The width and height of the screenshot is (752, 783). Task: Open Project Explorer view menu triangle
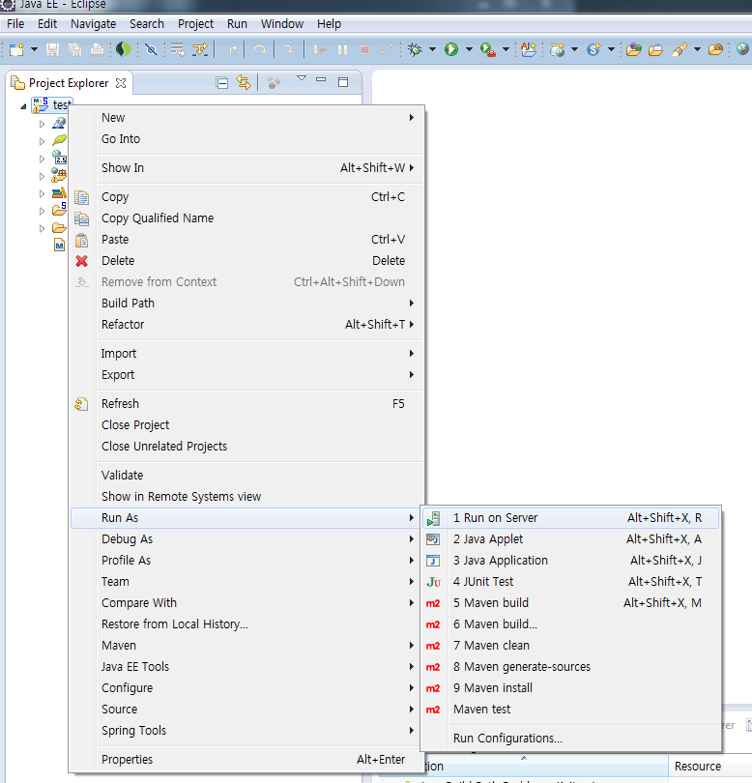[x=302, y=78]
